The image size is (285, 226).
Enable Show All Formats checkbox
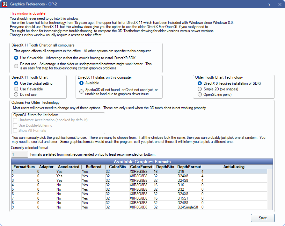[x=15, y=131]
